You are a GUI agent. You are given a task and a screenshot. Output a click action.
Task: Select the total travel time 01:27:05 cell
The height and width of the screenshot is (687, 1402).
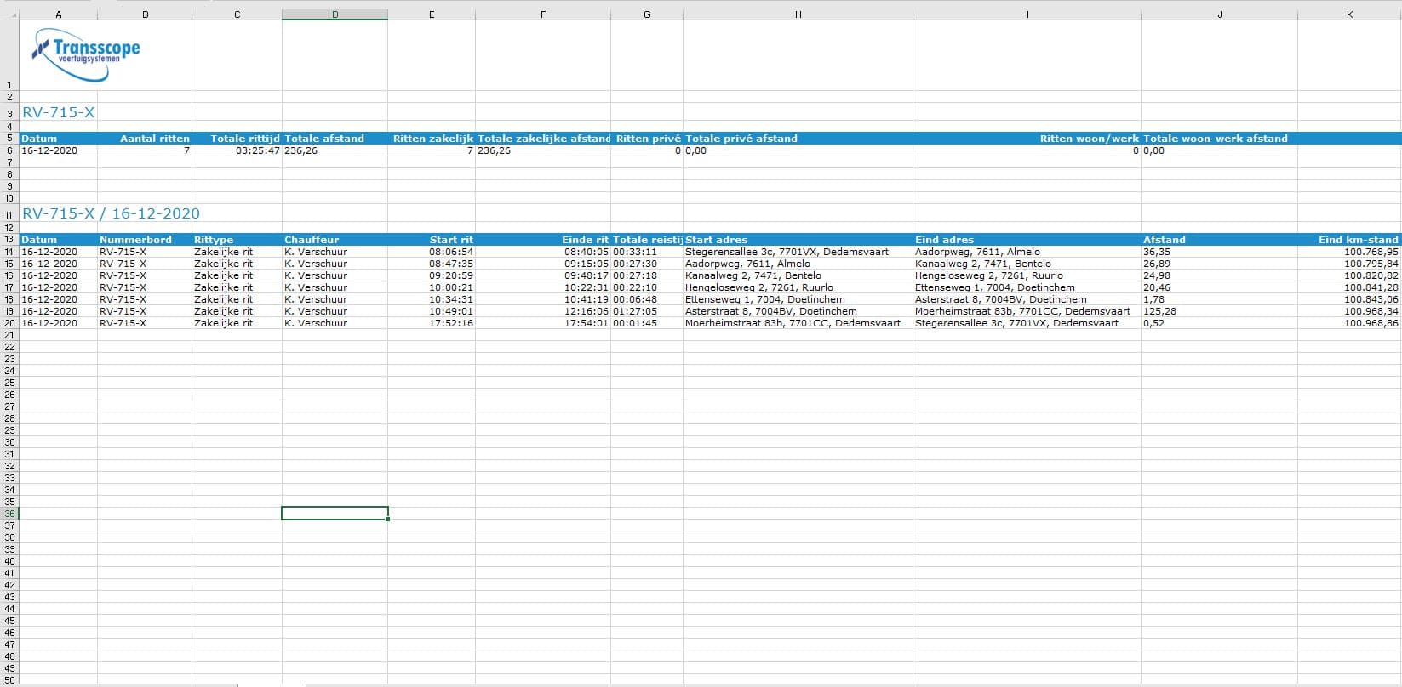tap(635, 311)
